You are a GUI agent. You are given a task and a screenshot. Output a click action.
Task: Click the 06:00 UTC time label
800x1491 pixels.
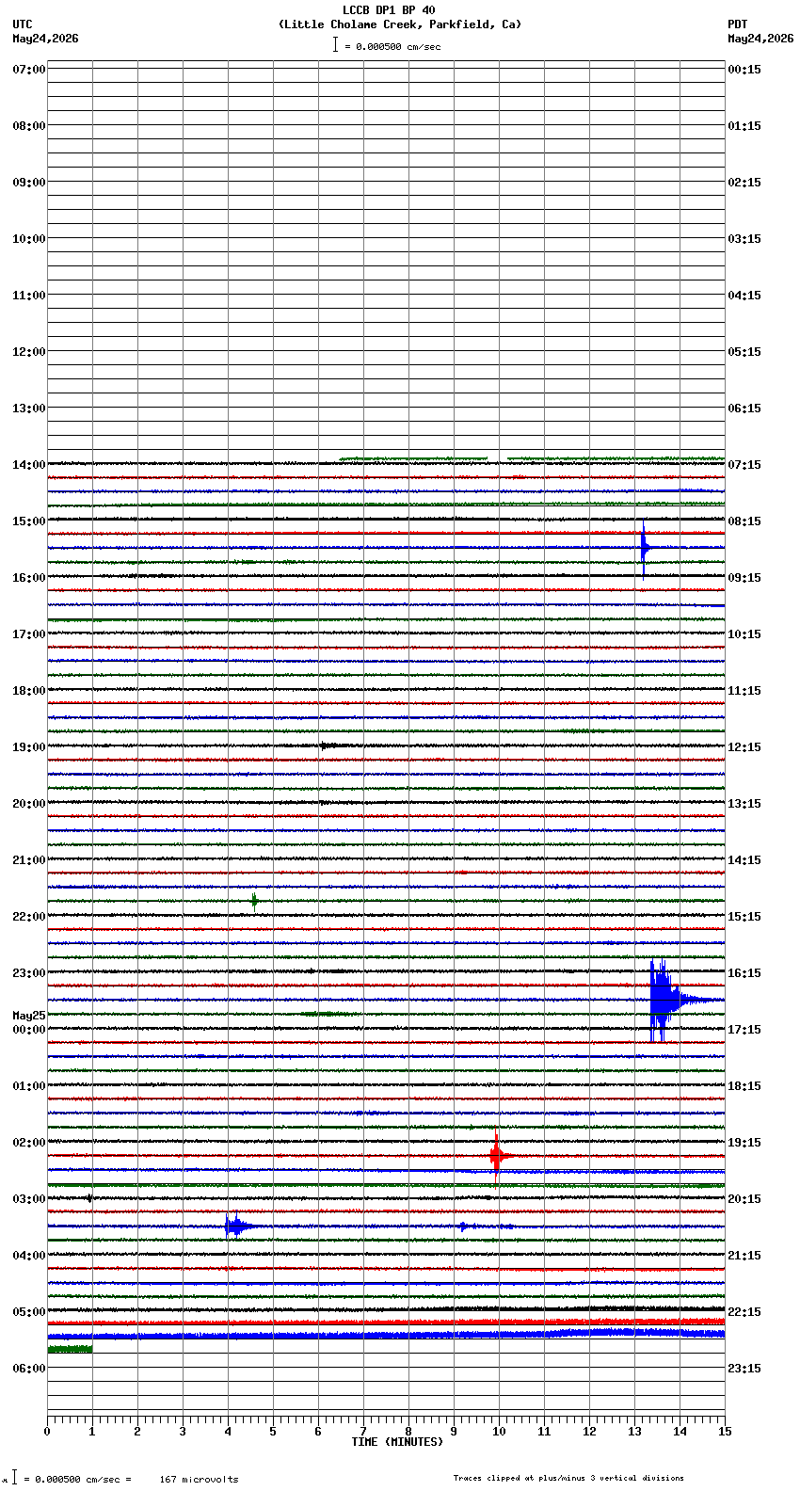tap(29, 1369)
